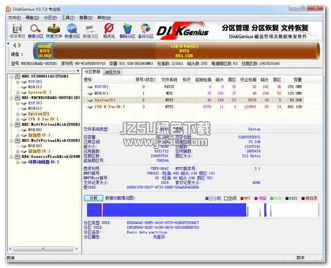Open the 硬盘(D) menu
Viewport: 331px width, 268px height.
tap(32, 18)
